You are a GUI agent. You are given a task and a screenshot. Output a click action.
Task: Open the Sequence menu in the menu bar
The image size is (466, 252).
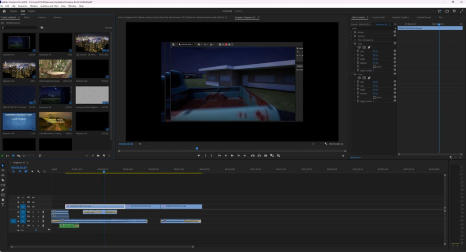[23, 6]
